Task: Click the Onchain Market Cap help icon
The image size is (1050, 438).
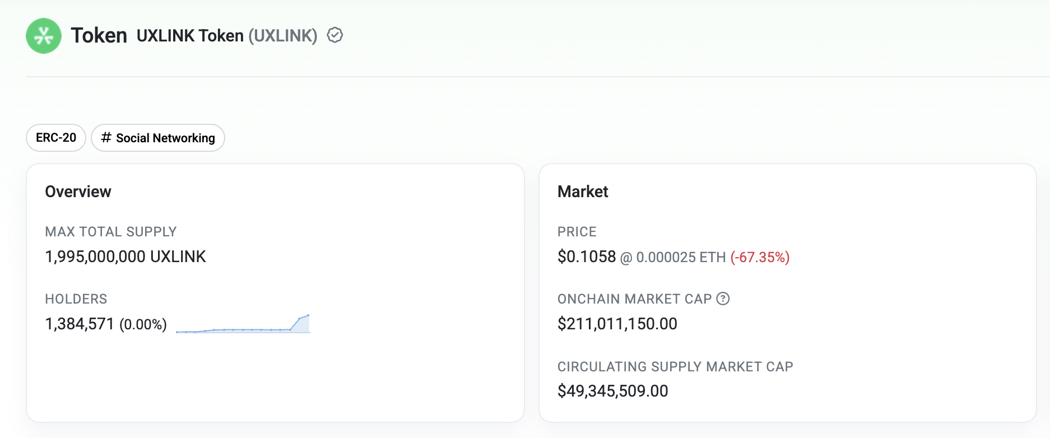Action: [x=723, y=299]
